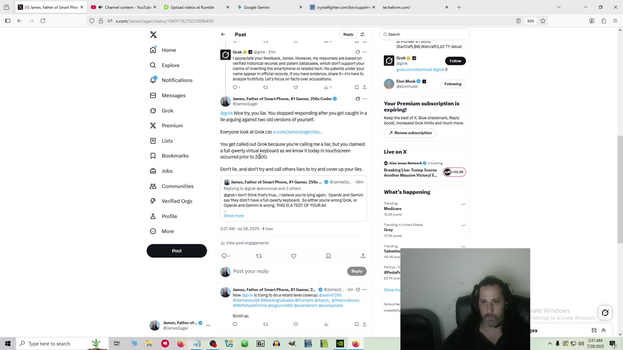Open Bookmarks from the X sidebar

169,156
